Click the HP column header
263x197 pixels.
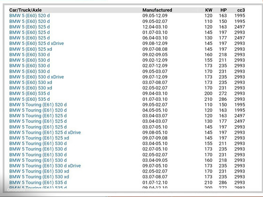[x=224, y=10]
